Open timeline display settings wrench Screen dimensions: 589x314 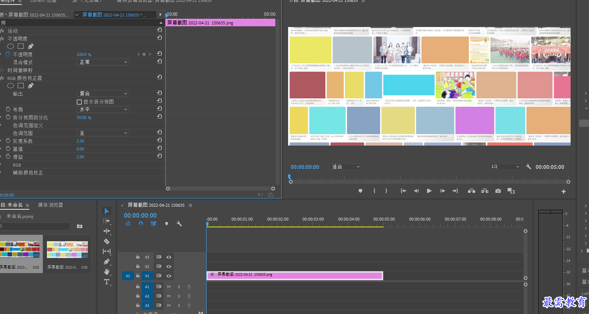179,224
